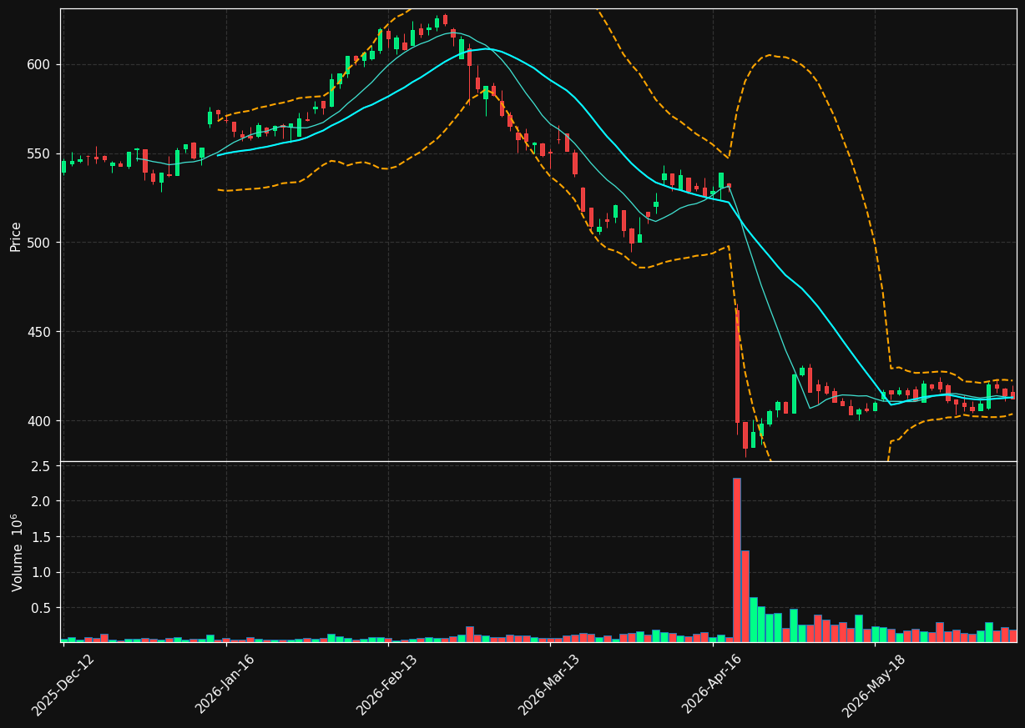The height and width of the screenshot is (728, 1025).
Task: Click the 2026-Mar-13 date label
Action: [549, 685]
